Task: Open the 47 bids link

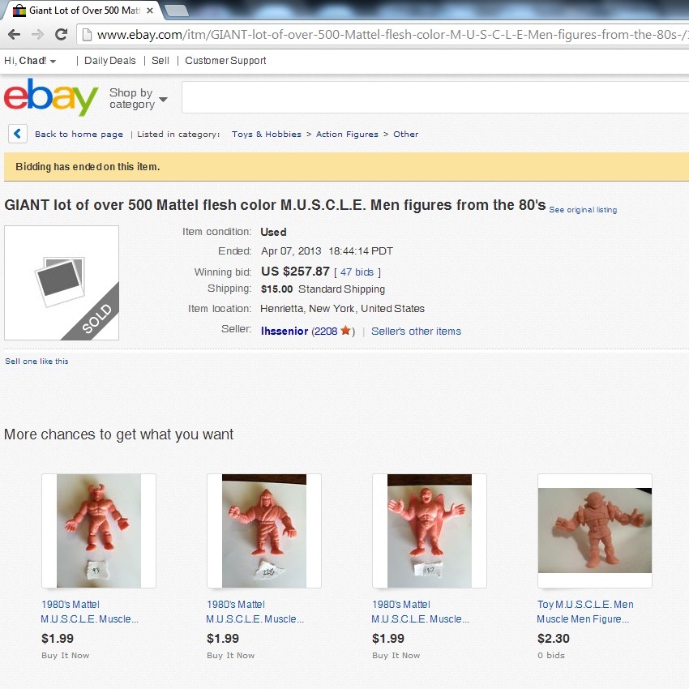Action: [x=357, y=272]
